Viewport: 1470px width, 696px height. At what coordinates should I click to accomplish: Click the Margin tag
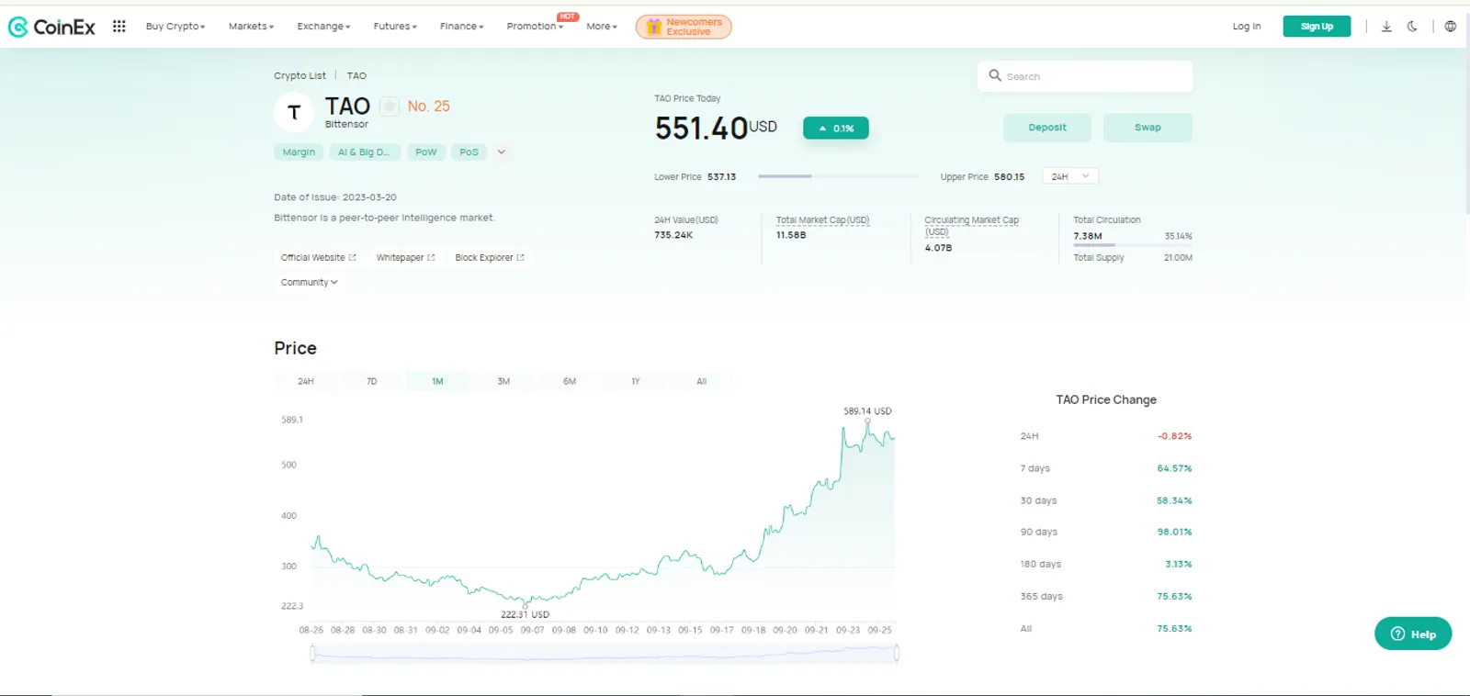(x=299, y=152)
